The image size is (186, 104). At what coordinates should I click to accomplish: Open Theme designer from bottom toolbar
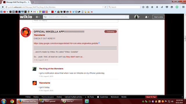click(x=48, y=97)
